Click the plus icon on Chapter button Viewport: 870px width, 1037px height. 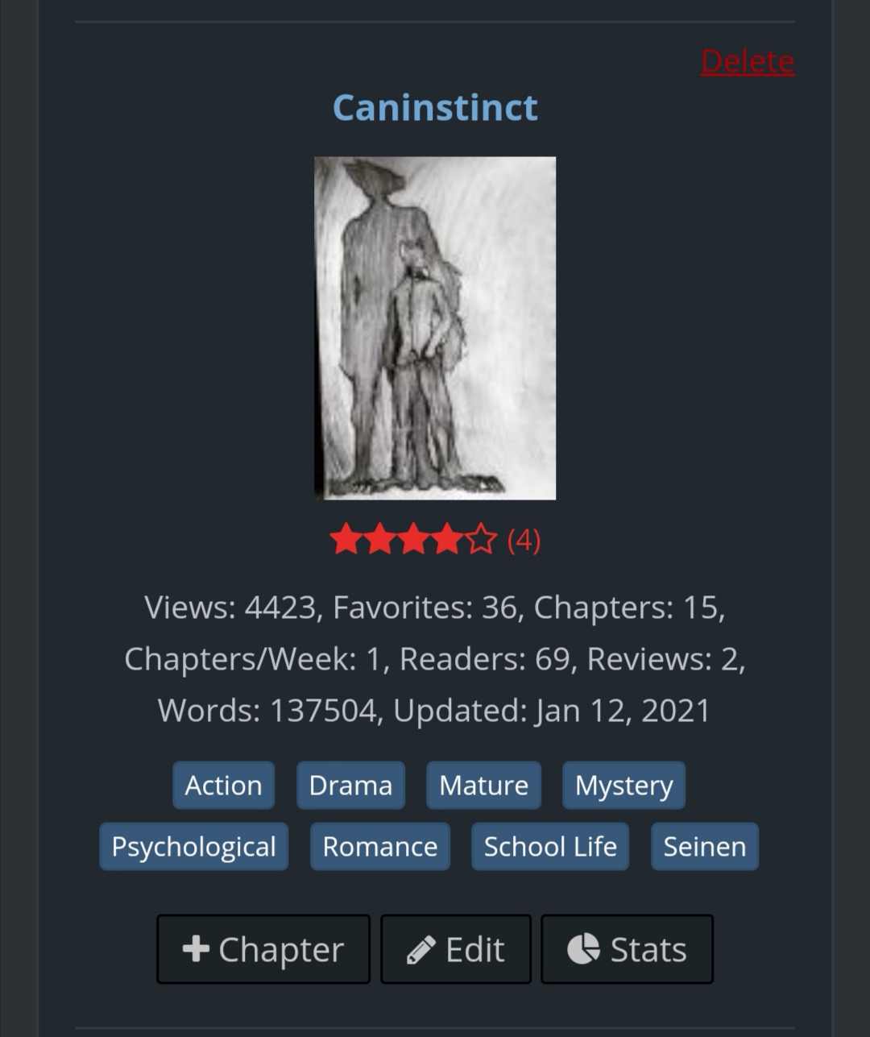pyautogui.click(x=196, y=948)
